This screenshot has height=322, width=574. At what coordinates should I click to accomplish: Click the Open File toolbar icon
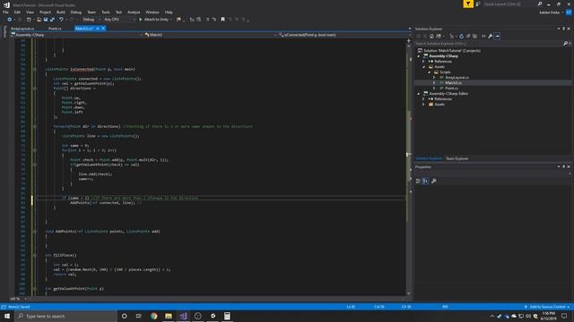click(x=39, y=20)
